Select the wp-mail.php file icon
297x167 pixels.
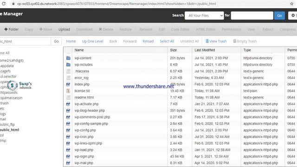68,163
